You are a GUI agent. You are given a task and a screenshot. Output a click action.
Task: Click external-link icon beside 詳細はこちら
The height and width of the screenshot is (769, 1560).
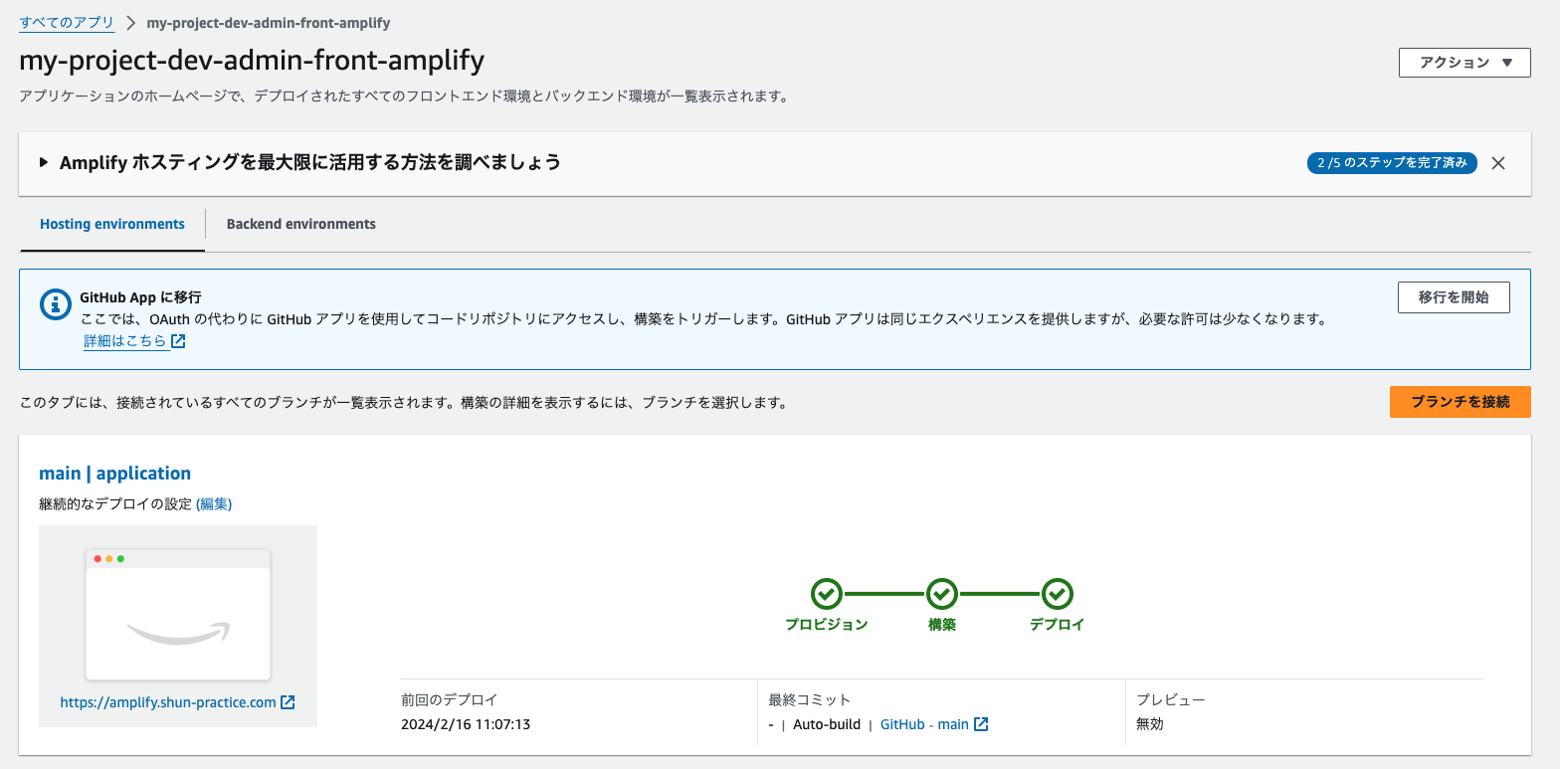point(178,341)
